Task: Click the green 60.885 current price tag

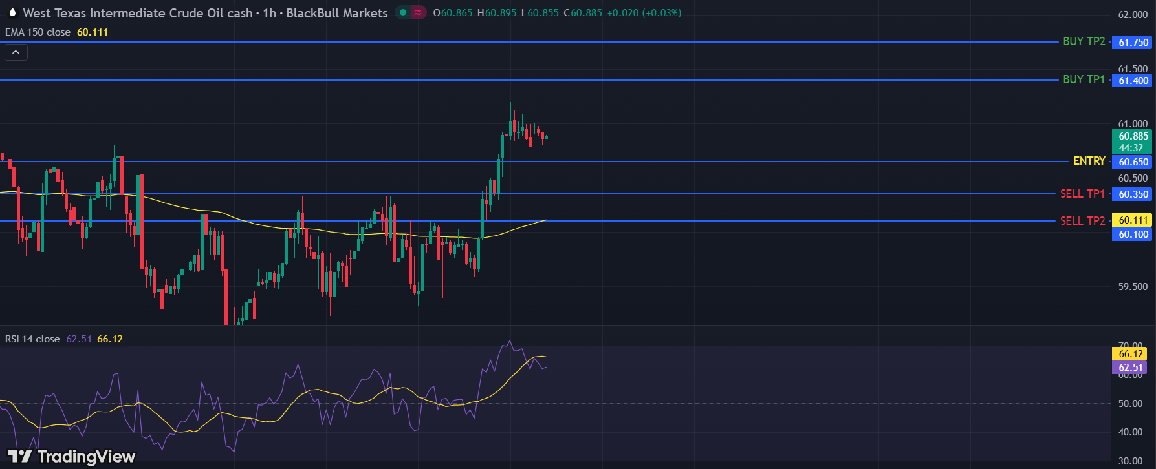Action: 1133,136
